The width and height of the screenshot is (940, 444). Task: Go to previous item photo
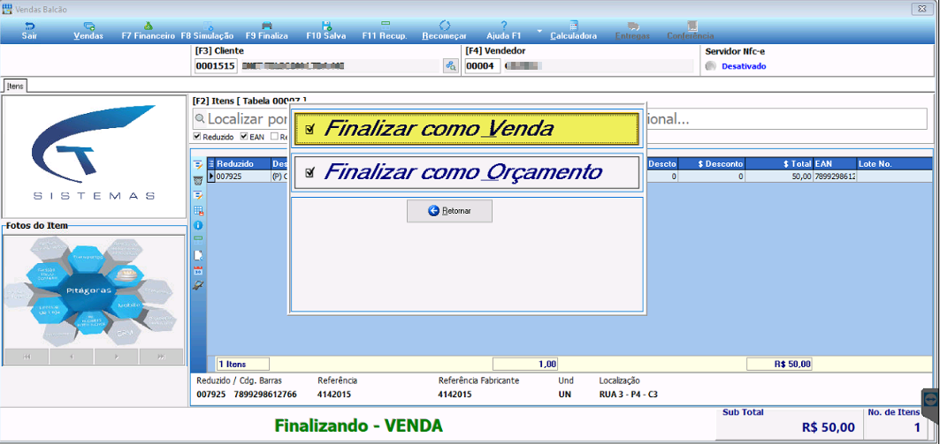72,356
